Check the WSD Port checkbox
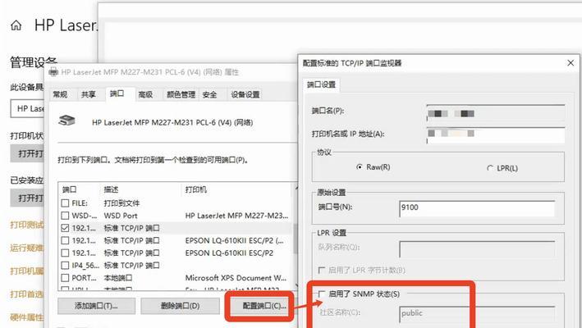This screenshot has width=582, height=328. click(65, 216)
